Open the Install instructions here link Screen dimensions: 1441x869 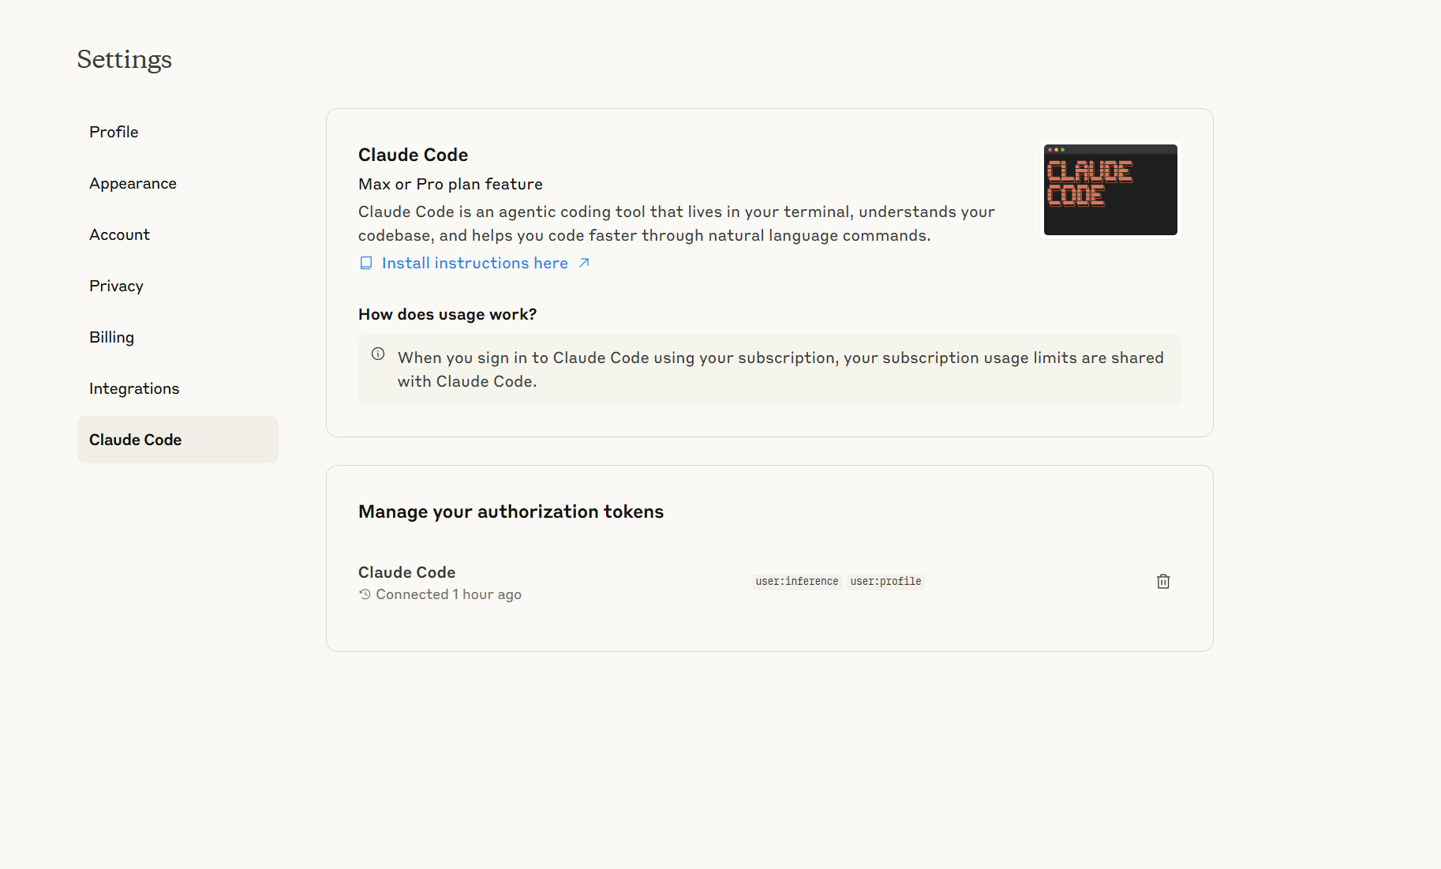coord(474,263)
